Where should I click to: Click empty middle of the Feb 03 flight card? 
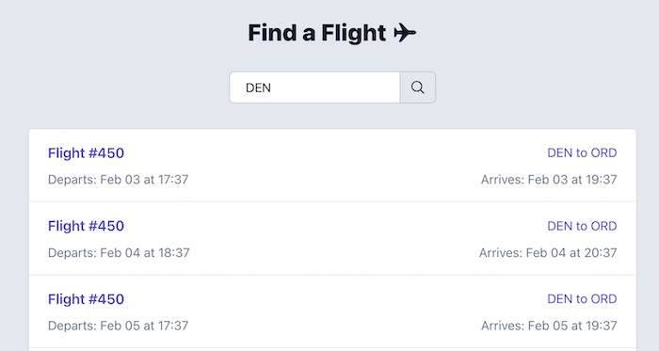[332, 166]
